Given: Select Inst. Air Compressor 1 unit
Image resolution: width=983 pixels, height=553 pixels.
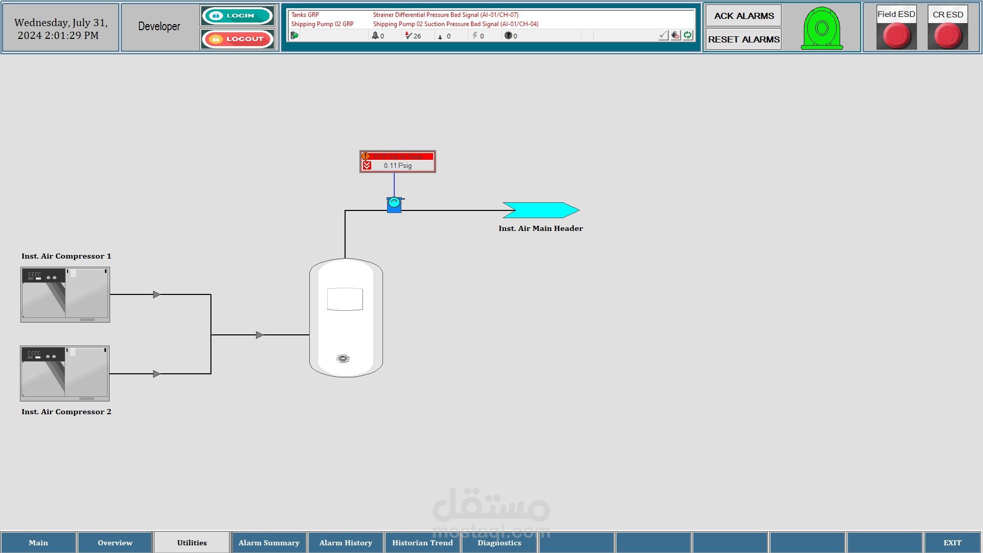Looking at the screenshot, I should point(65,294).
